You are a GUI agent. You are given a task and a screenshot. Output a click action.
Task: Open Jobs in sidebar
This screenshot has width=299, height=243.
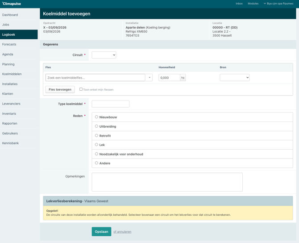[19, 25]
